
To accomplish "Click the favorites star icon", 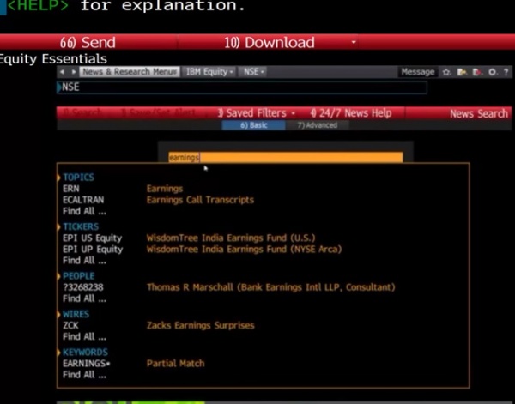I will (446, 72).
